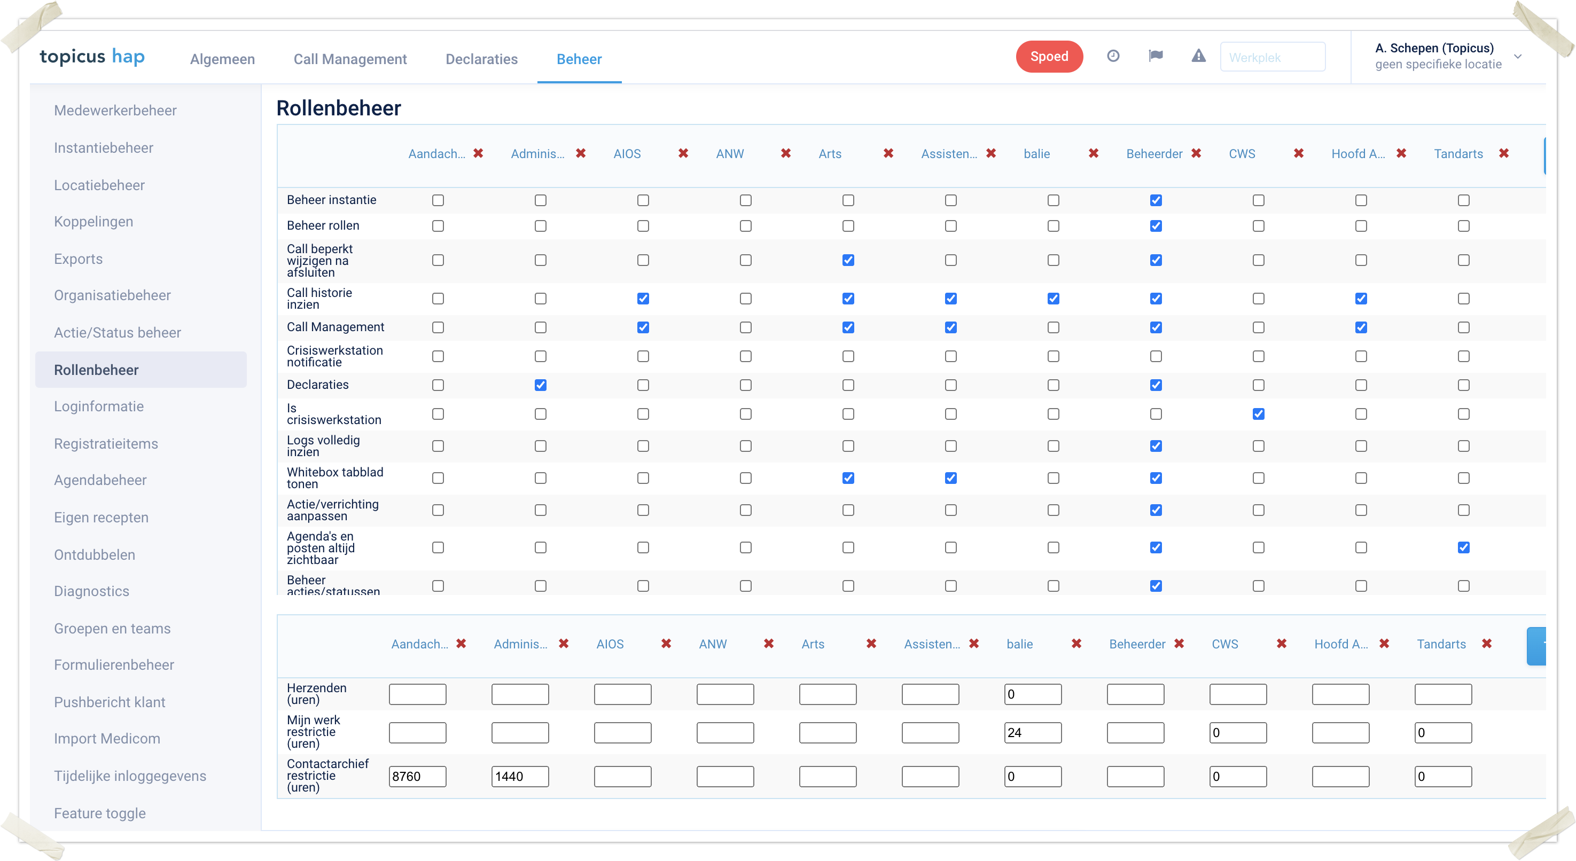Uncheck Is crisiswerkstation for CWS

[x=1258, y=414]
